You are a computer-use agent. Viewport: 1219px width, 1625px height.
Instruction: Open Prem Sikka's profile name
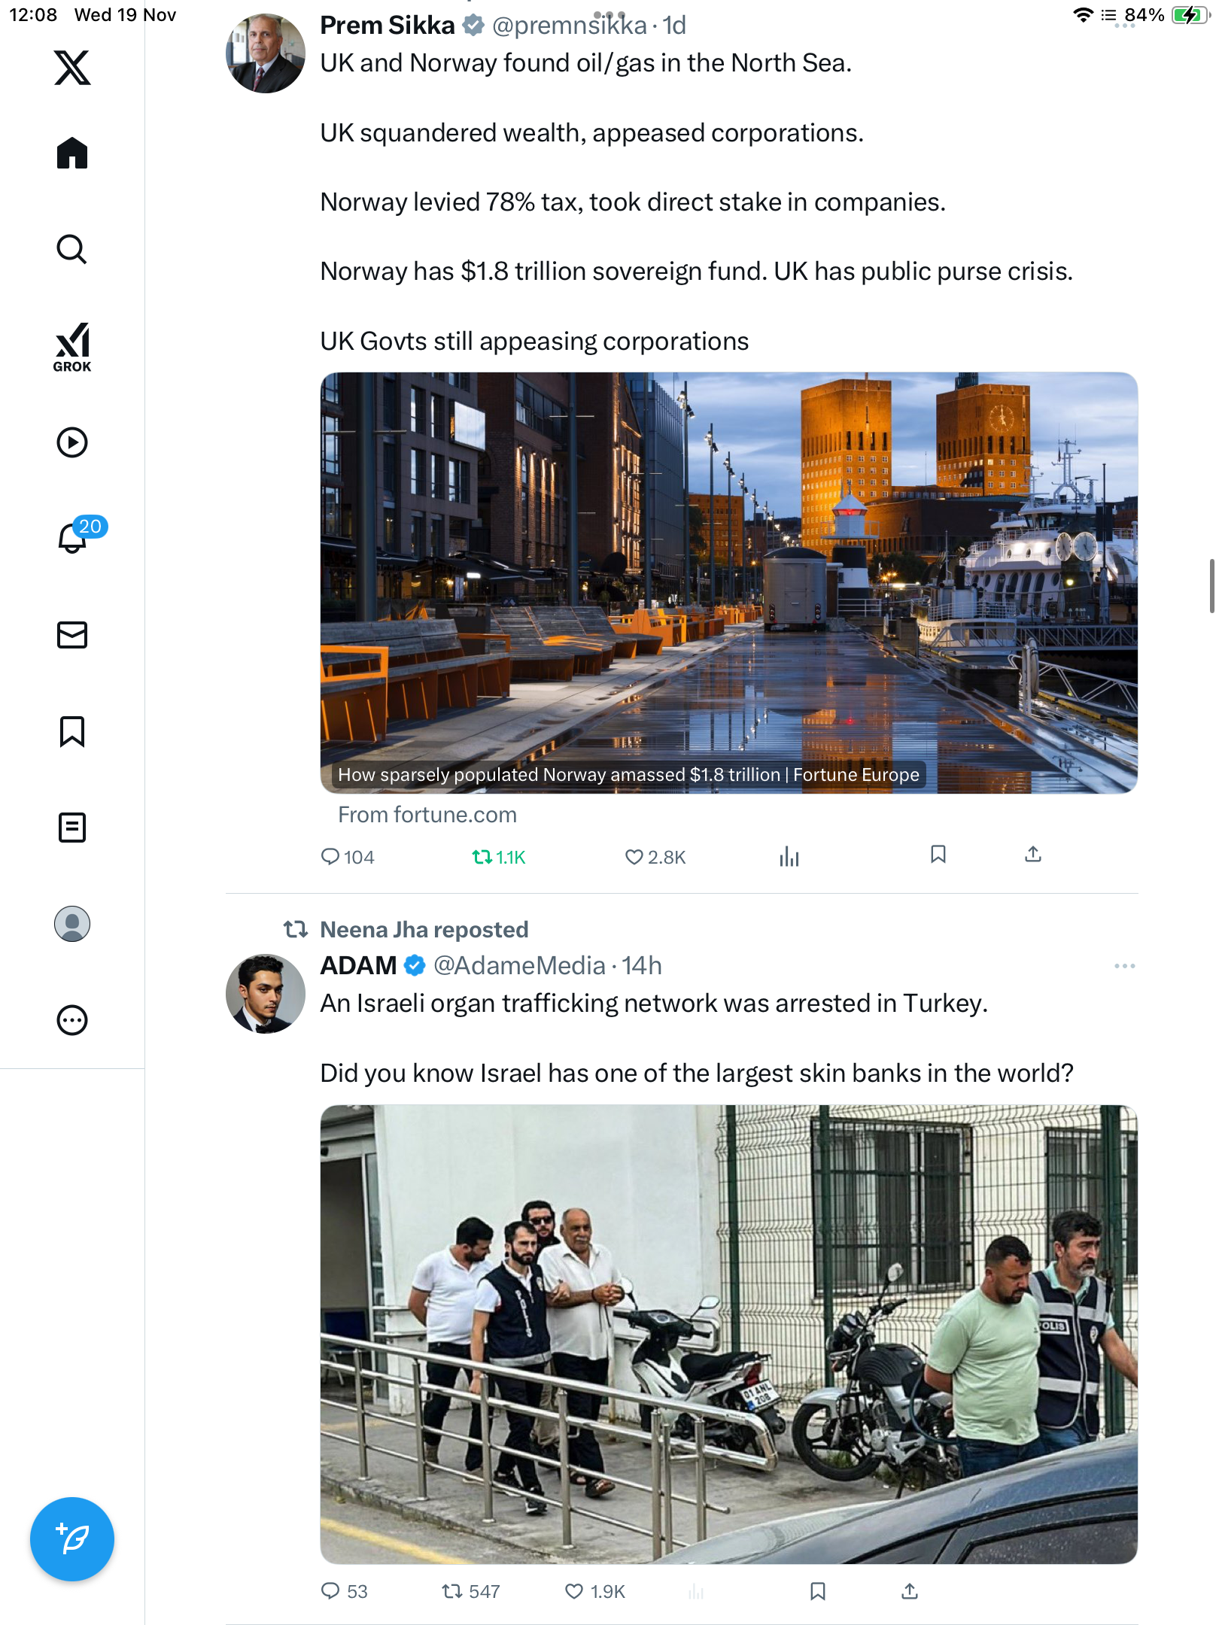(388, 26)
